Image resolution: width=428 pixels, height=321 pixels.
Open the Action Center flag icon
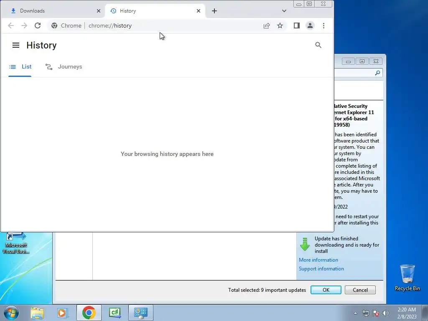(x=376, y=313)
